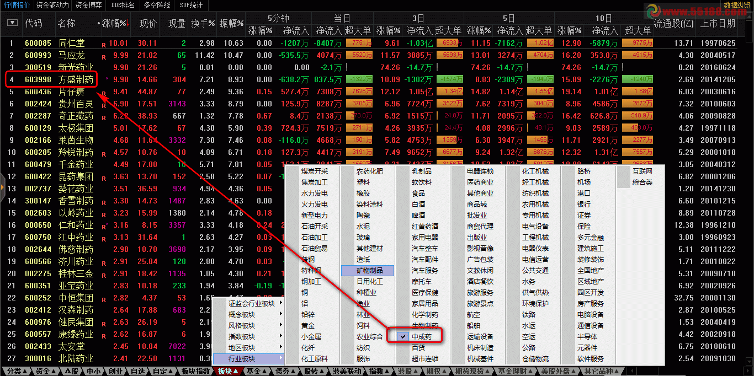Choose 煤炭开采 in the industry menu
Viewport: 754px width, 376px height.
click(x=314, y=171)
